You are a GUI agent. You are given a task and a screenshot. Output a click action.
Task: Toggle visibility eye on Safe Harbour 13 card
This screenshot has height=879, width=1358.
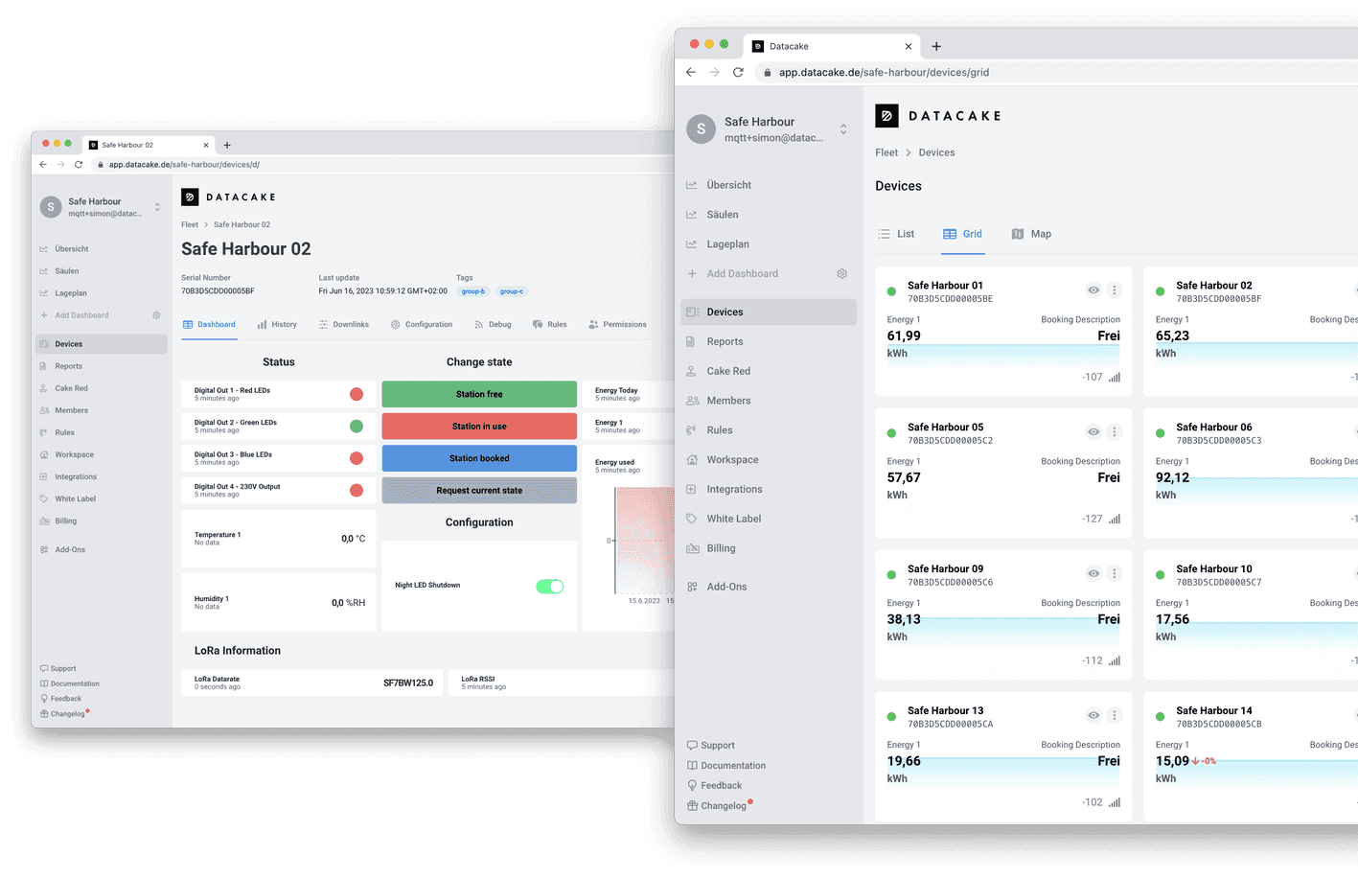coord(1093,715)
